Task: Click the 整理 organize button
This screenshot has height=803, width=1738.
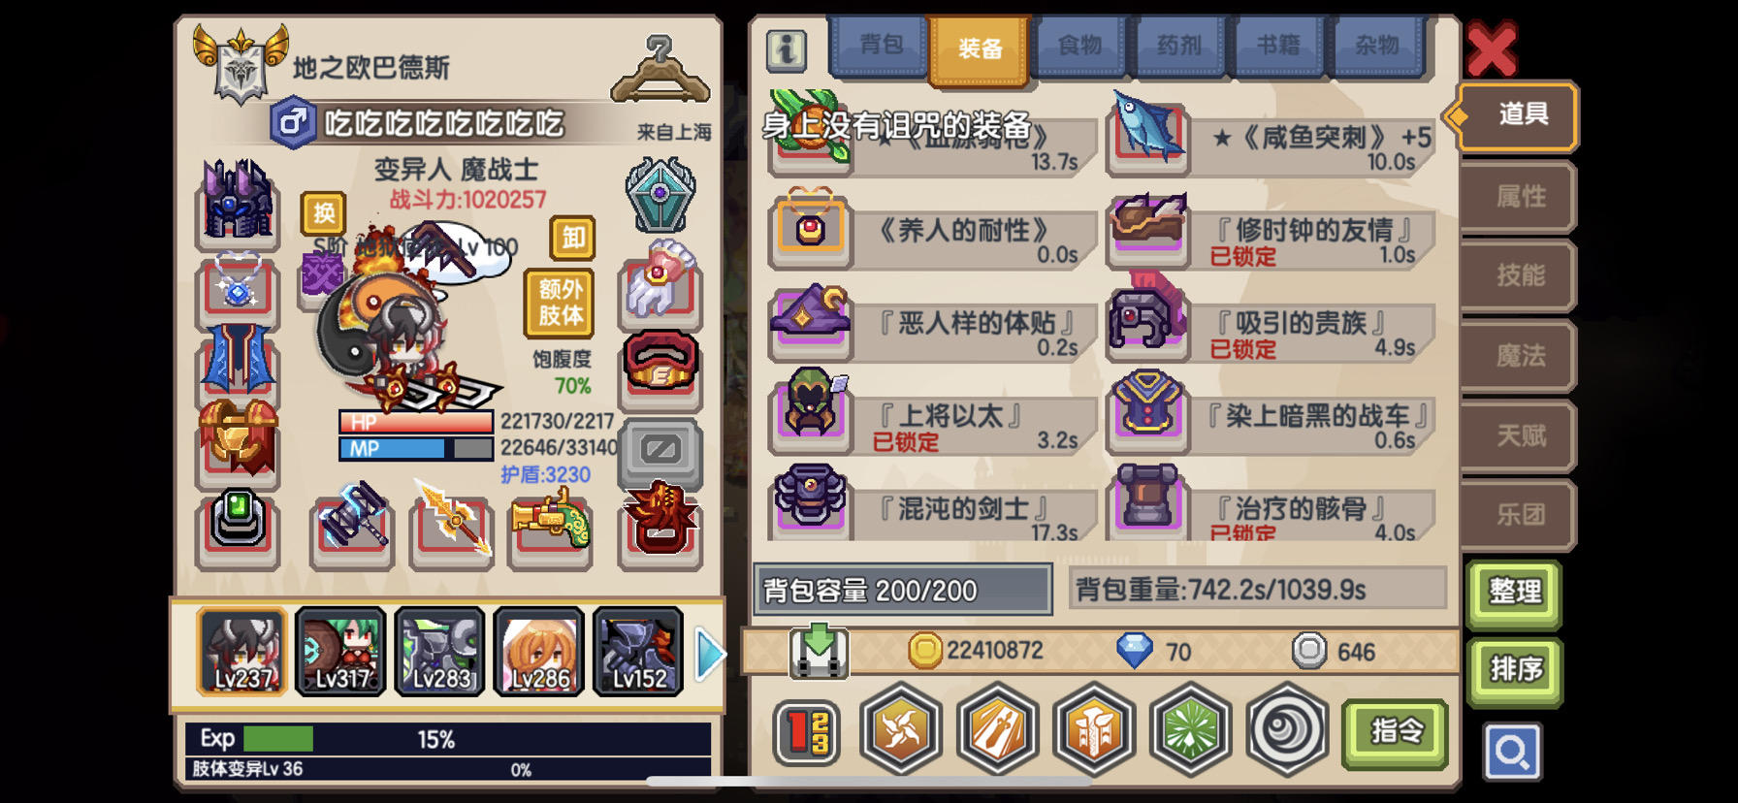Action: pos(1515,592)
